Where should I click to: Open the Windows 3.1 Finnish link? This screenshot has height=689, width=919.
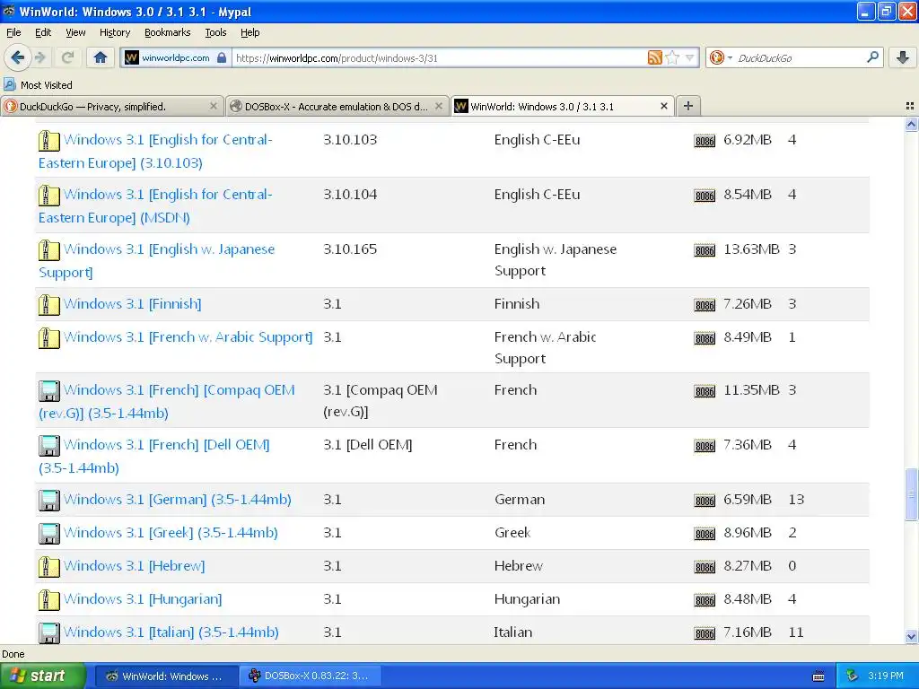[x=133, y=303]
